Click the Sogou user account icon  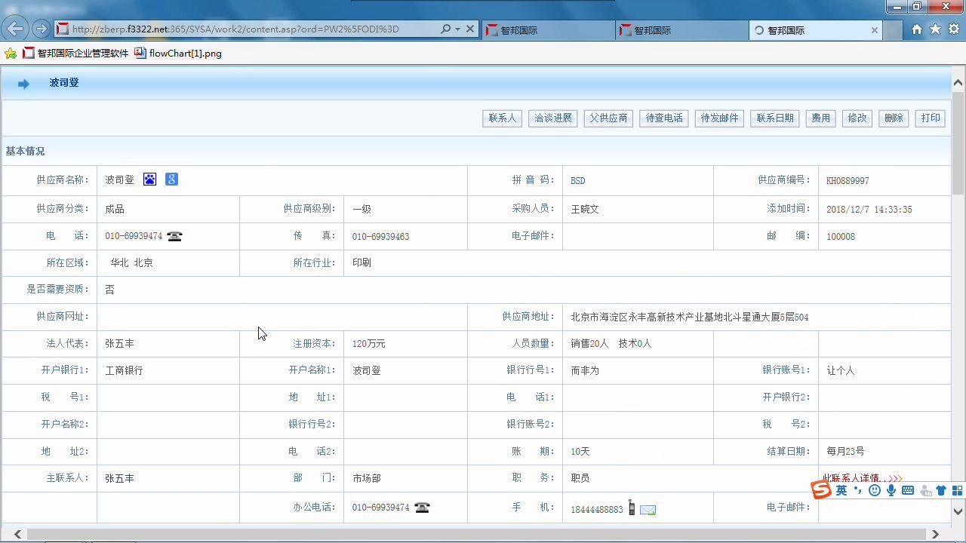925,490
